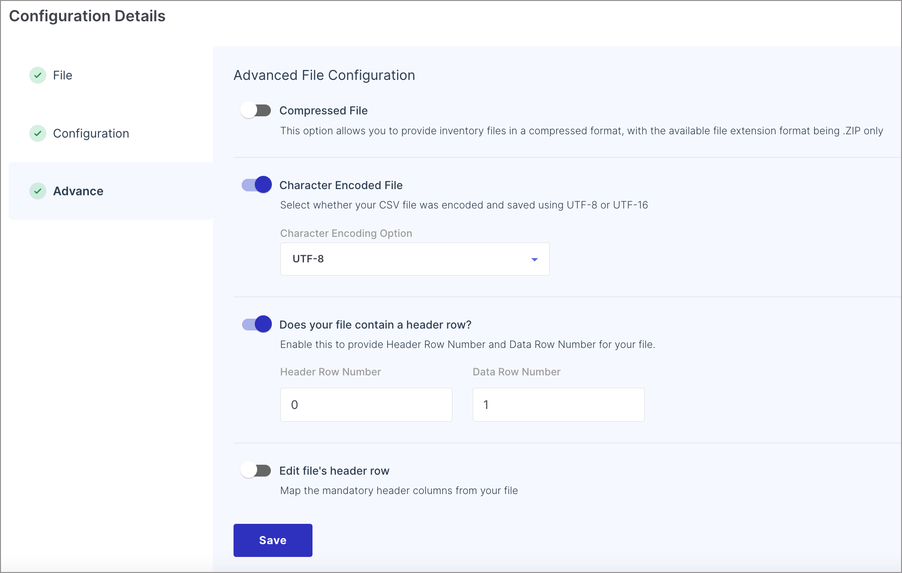Image resolution: width=902 pixels, height=573 pixels.
Task: Click the Header Row Number field
Action: click(x=366, y=405)
